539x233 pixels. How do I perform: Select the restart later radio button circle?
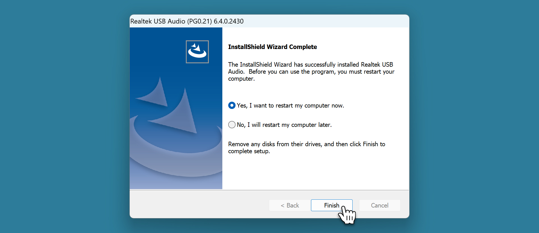232,125
